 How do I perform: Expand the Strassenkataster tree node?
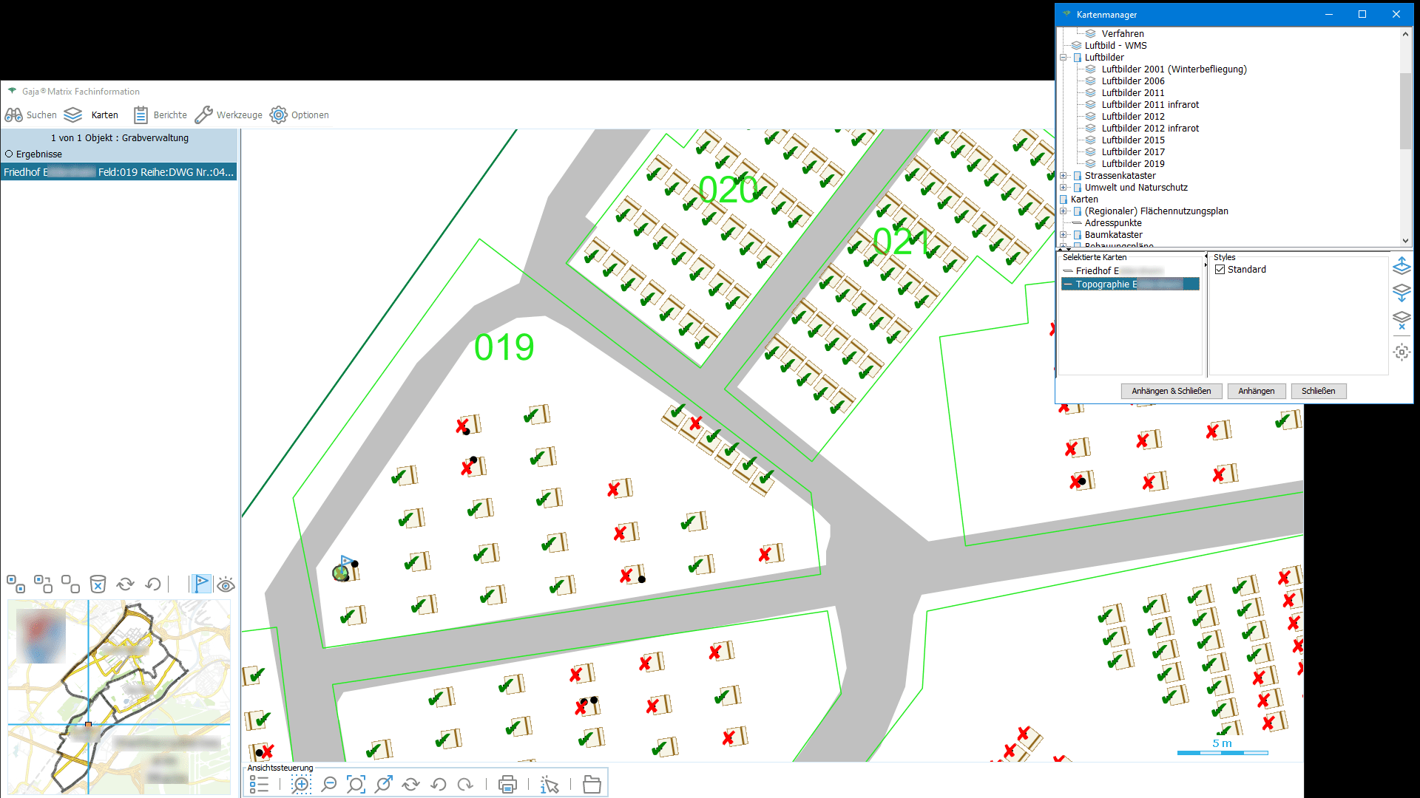(1064, 176)
